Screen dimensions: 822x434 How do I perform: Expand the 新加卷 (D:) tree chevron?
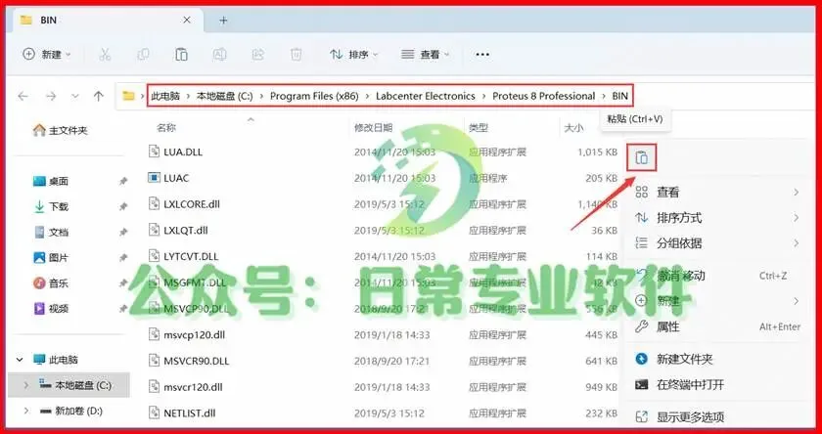[x=26, y=412]
